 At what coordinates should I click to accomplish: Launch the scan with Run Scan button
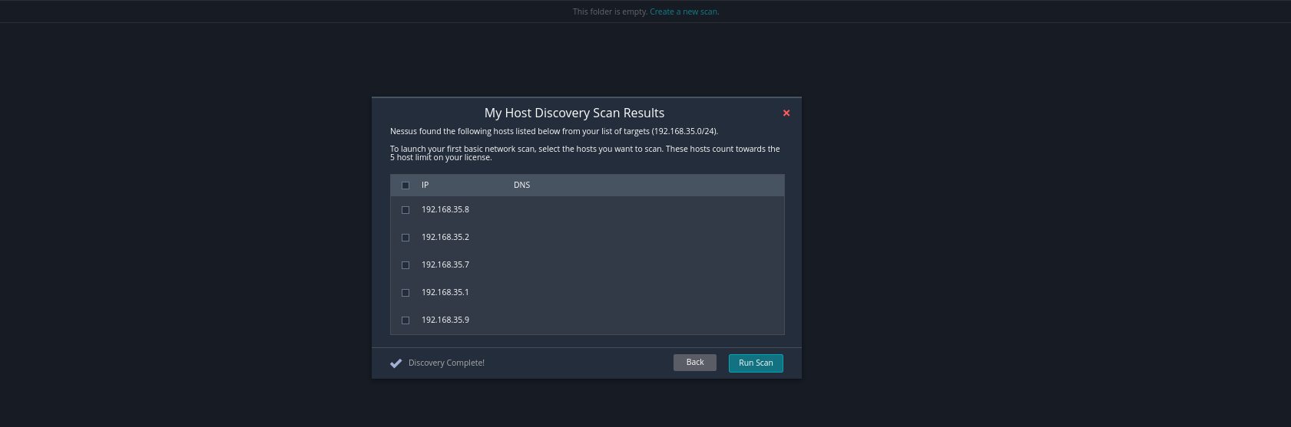coord(755,363)
